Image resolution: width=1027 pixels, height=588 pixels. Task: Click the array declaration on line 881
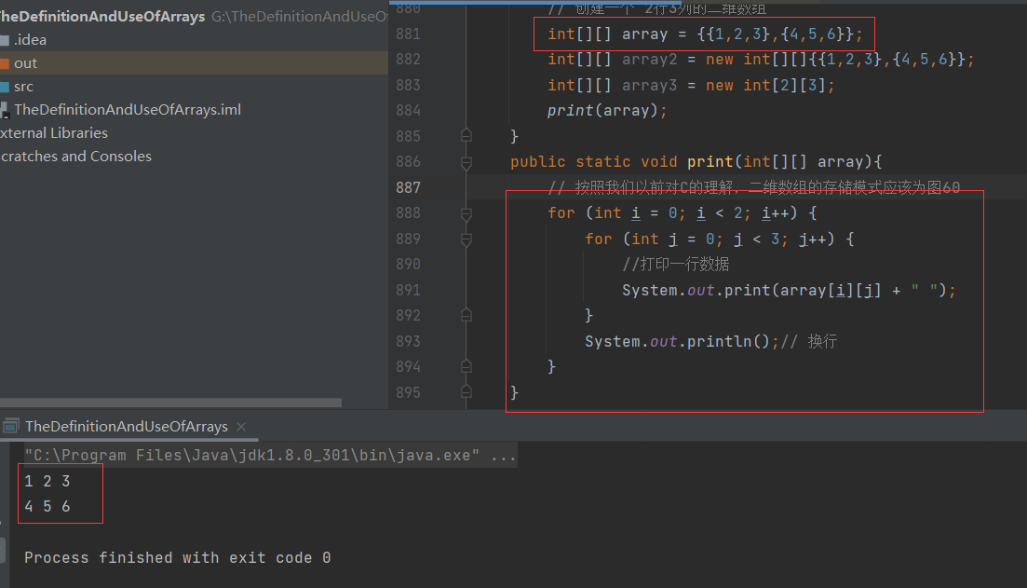(x=706, y=34)
